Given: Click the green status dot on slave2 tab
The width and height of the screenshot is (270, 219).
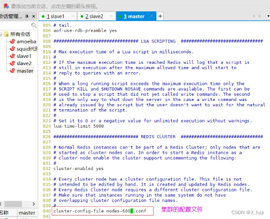Looking at the screenshot, I should tap(82, 16).
